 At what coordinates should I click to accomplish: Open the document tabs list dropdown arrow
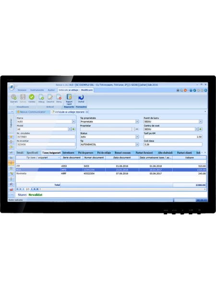pos(205,112)
